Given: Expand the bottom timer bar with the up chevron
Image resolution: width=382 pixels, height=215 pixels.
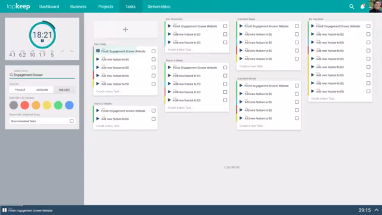Looking at the screenshot, I should [x=377, y=210].
